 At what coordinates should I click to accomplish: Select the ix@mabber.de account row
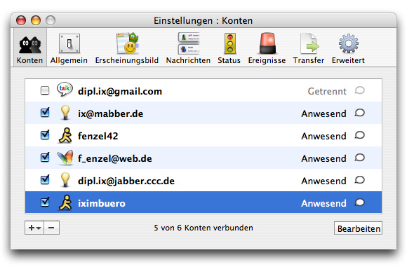[x=203, y=113]
